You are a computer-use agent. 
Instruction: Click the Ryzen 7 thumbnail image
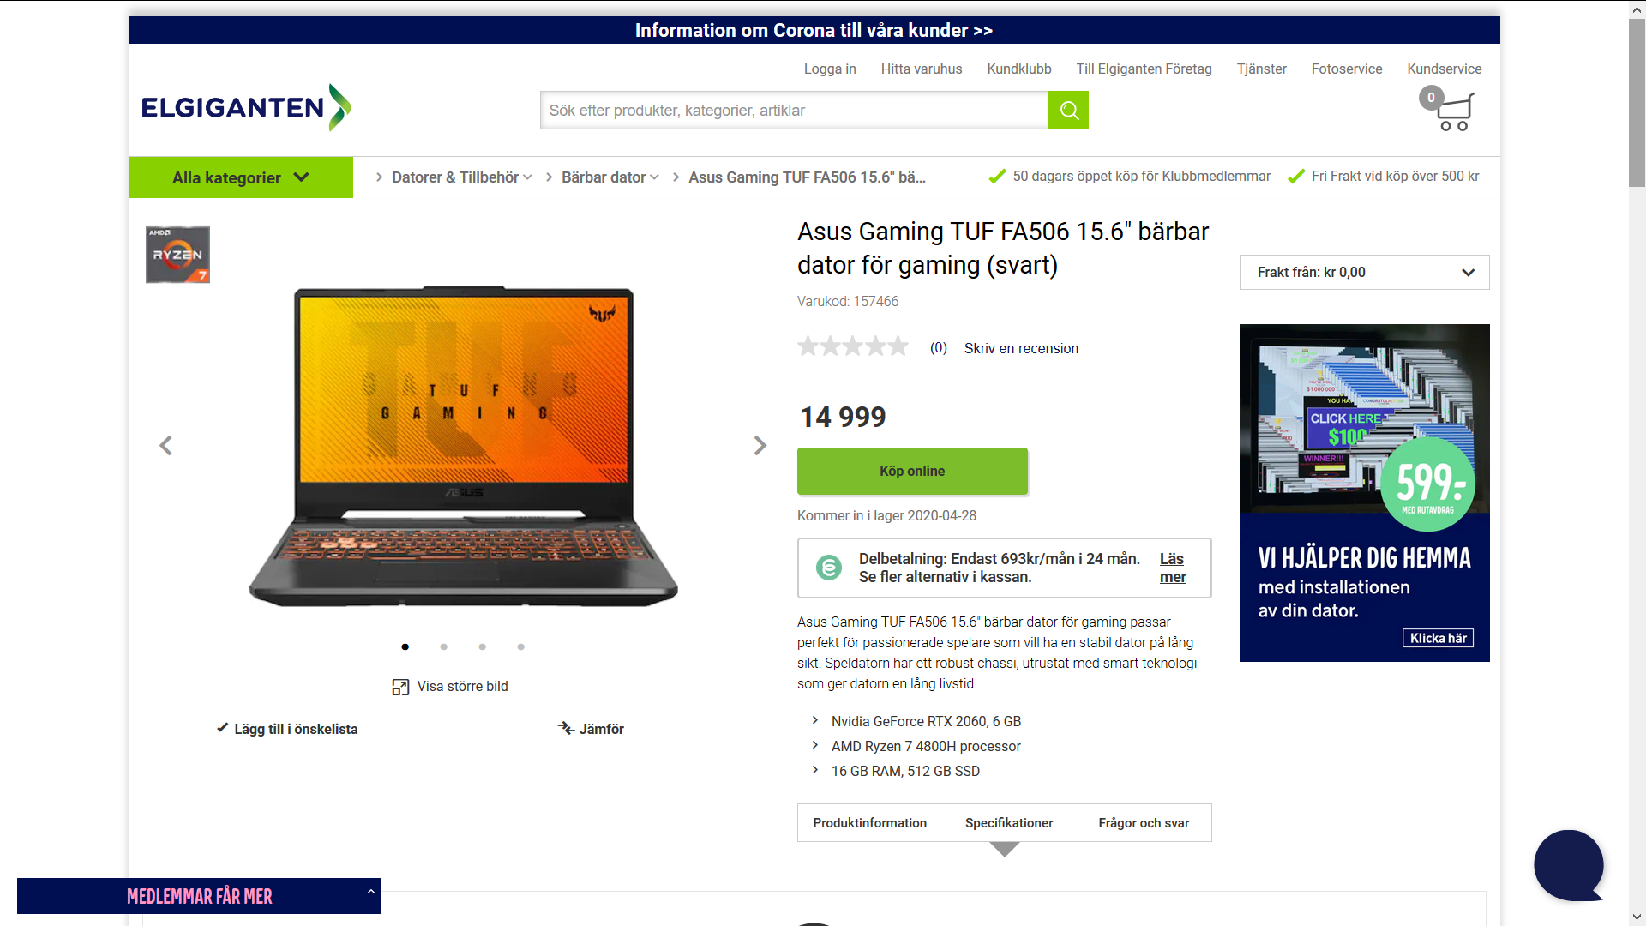click(x=177, y=255)
